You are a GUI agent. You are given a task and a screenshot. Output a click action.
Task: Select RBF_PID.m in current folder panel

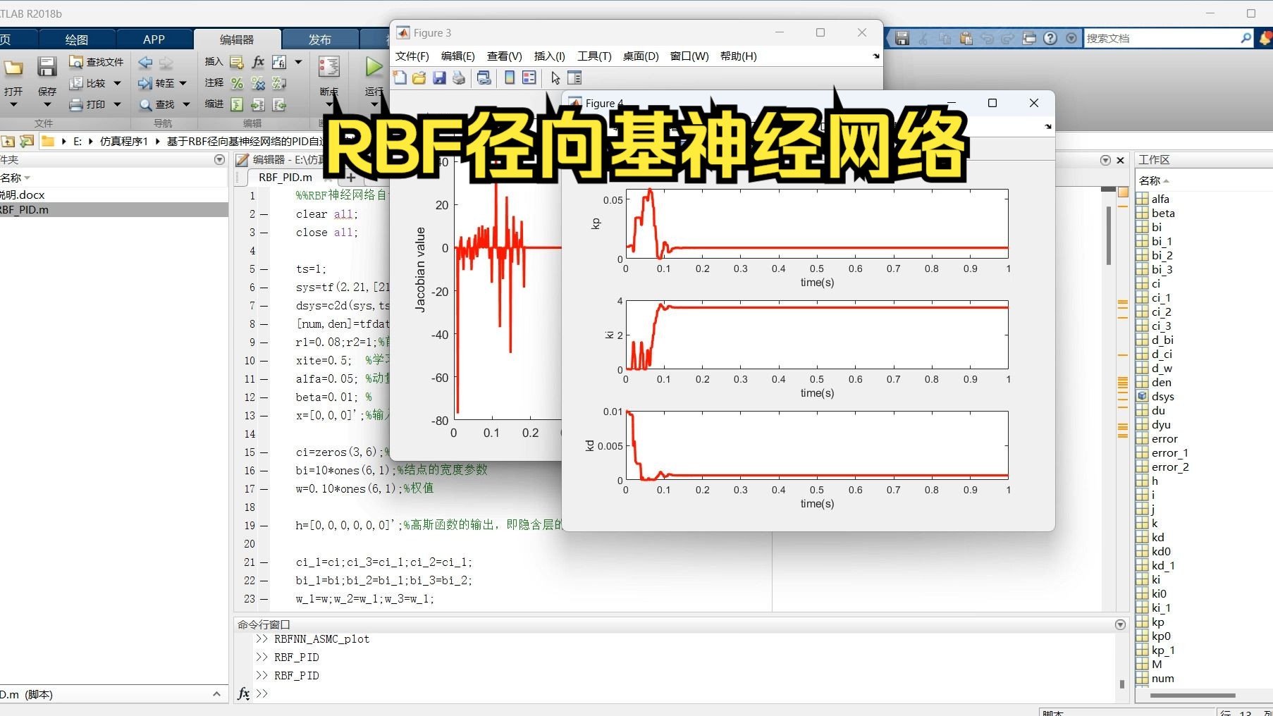click(113, 209)
